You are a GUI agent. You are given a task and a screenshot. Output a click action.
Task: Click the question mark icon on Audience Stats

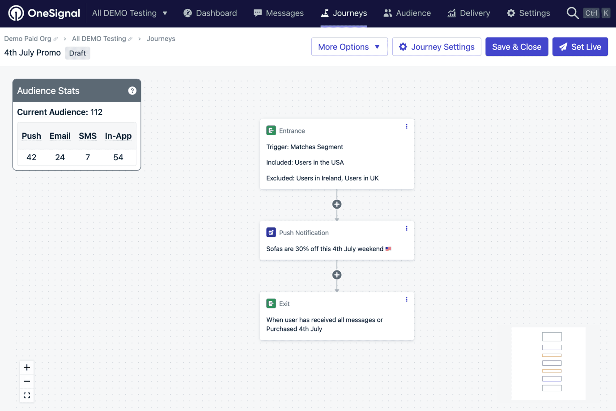(x=132, y=90)
